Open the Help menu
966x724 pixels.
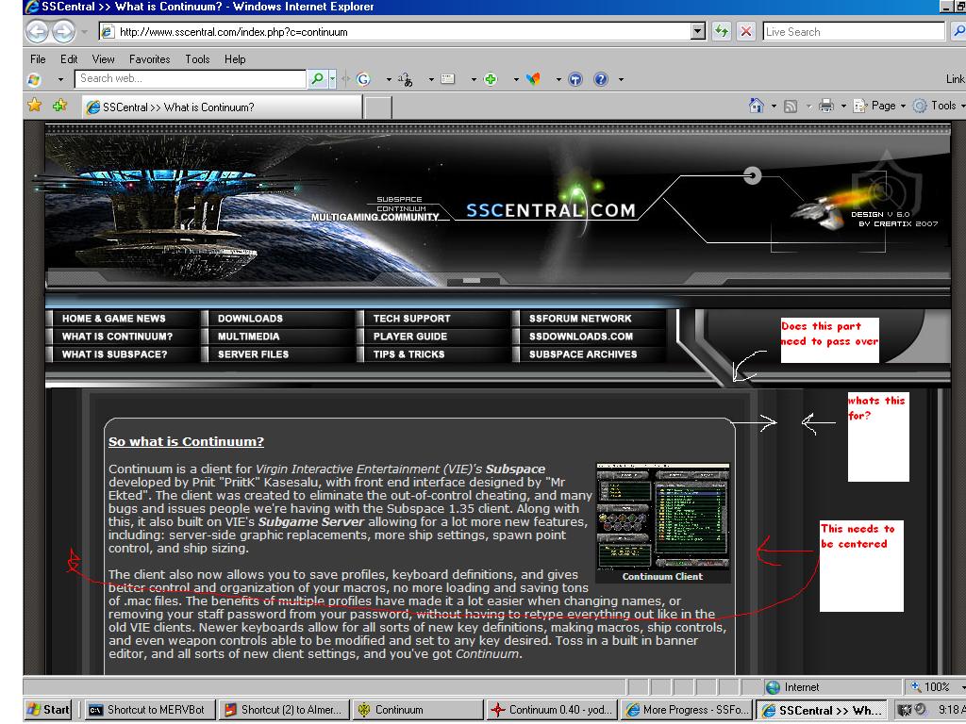tap(235, 59)
